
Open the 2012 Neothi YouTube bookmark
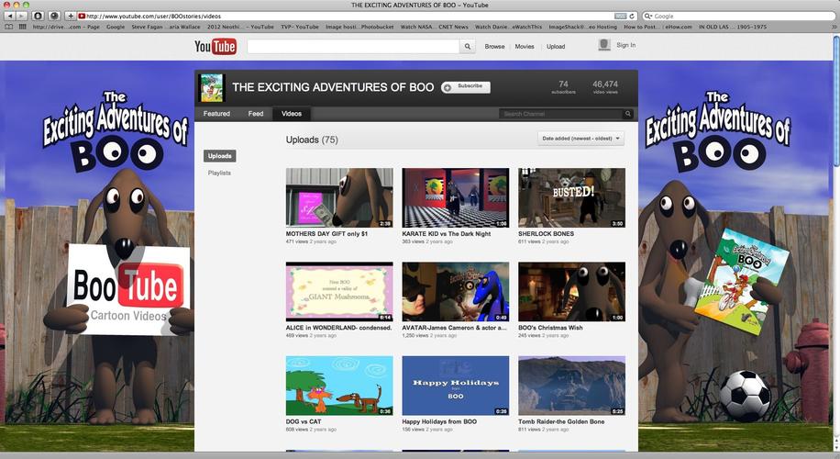pos(240,27)
